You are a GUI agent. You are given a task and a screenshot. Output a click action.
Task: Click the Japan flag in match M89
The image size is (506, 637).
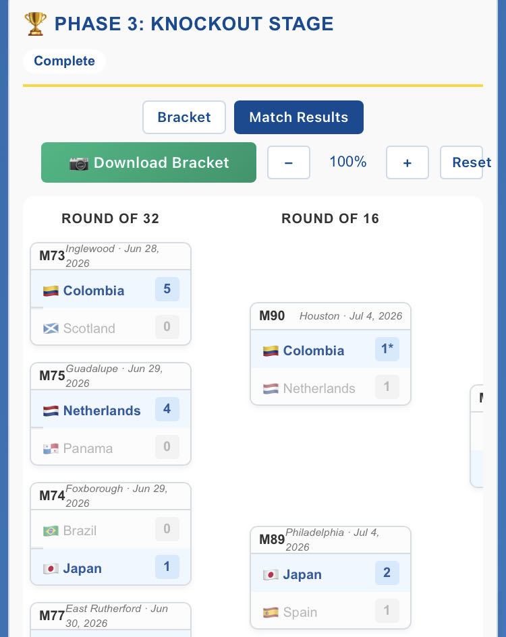coord(271,574)
